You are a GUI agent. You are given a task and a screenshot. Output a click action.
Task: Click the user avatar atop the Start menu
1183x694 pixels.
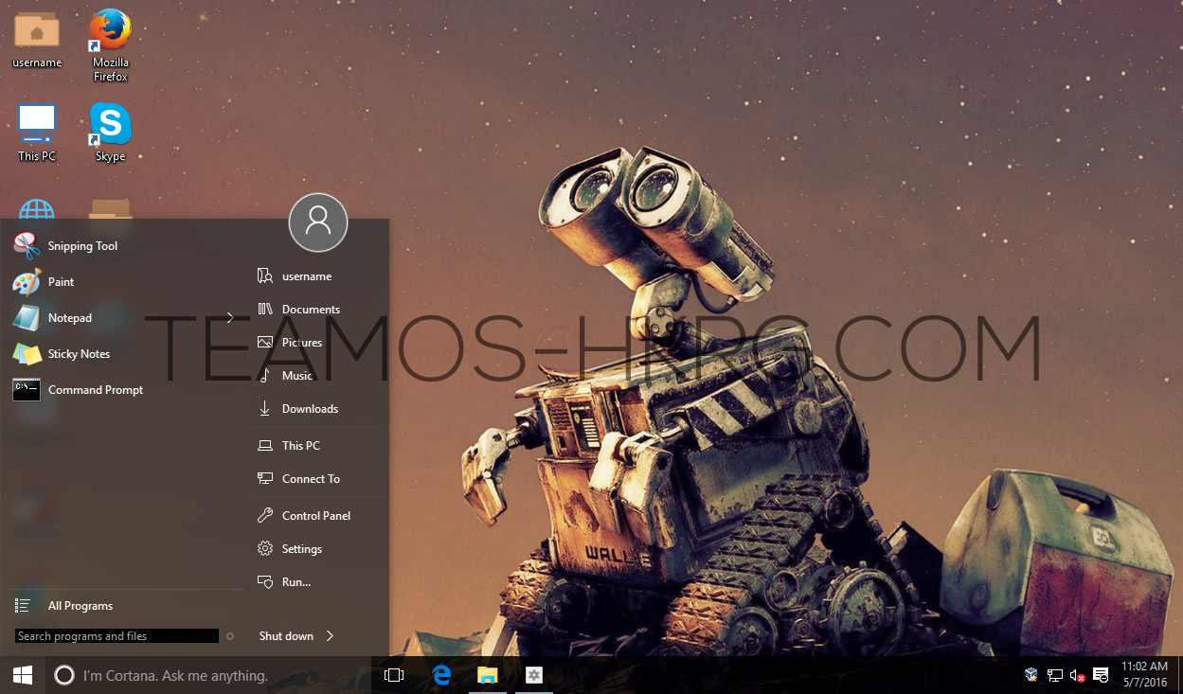(318, 222)
